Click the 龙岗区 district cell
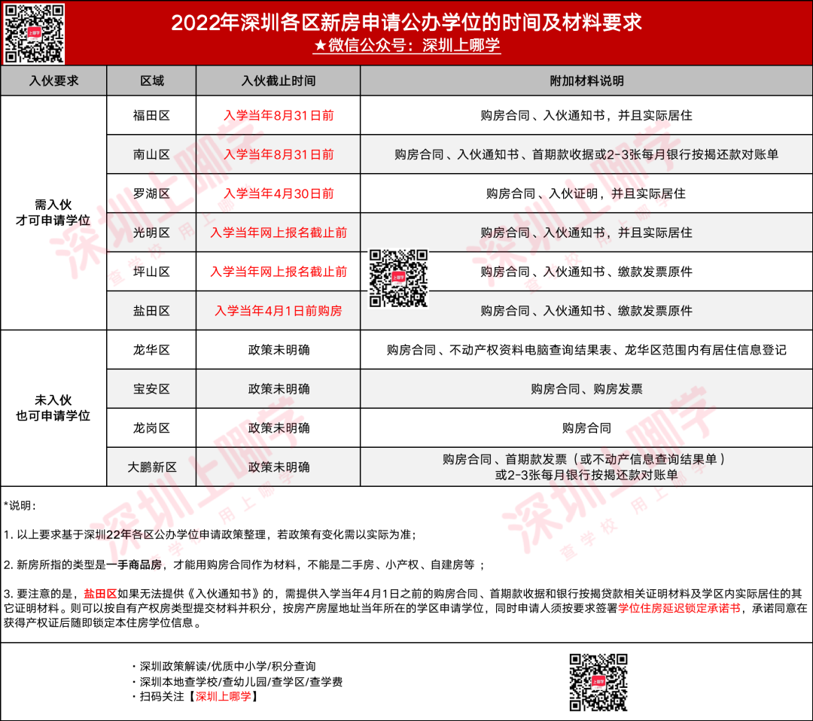The image size is (813, 721). (151, 428)
